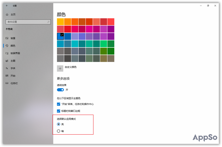222x147 pixels.
Task: Click the 背景 picture icon in sidebar
Action: (7, 38)
